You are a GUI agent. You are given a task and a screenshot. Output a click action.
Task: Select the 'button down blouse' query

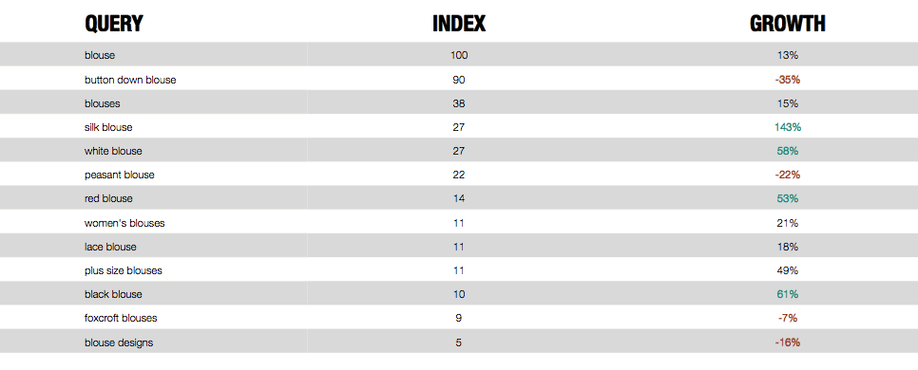click(130, 80)
